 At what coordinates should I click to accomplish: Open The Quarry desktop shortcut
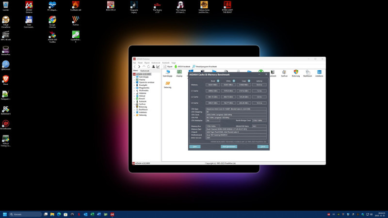(157, 7)
